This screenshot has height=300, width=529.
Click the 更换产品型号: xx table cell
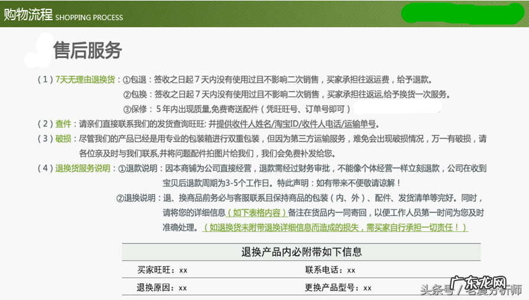point(338,288)
